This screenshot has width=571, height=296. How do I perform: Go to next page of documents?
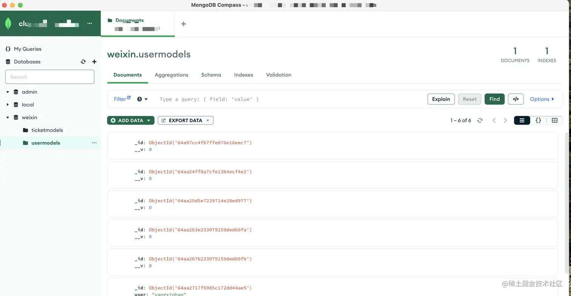pyautogui.click(x=505, y=120)
